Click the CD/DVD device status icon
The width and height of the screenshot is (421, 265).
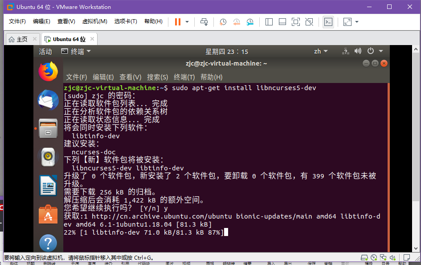(x=374, y=258)
